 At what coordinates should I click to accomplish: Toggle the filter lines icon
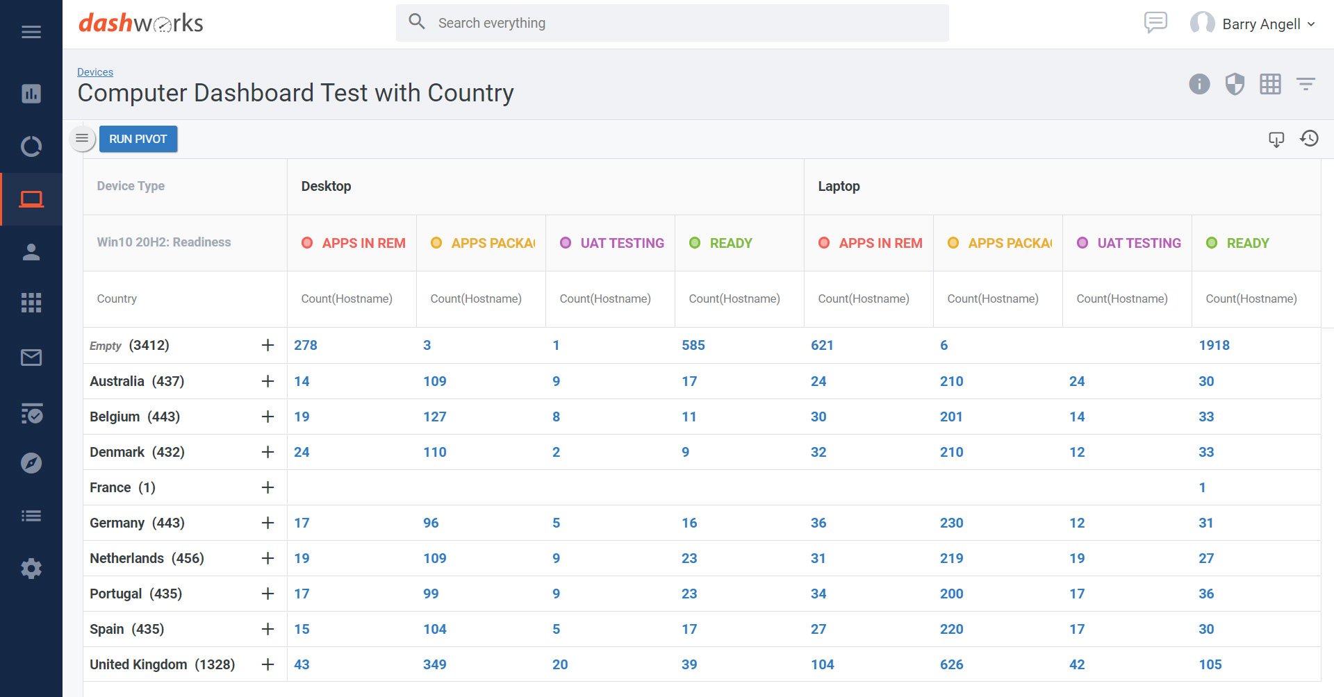(x=1306, y=85)
